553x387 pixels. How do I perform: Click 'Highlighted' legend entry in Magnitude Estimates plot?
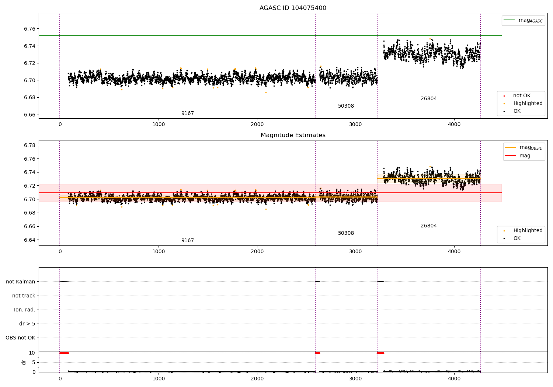[x=528, y=230]
